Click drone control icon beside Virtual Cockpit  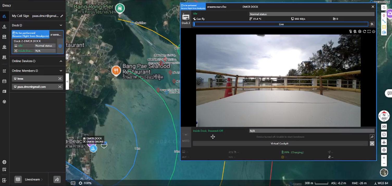pyautogui.click(x=372, y=143)
